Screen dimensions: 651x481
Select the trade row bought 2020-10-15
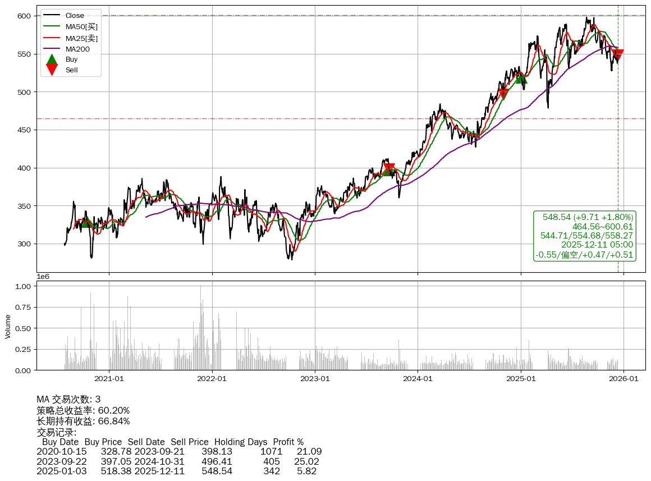[x=178, y=452]
